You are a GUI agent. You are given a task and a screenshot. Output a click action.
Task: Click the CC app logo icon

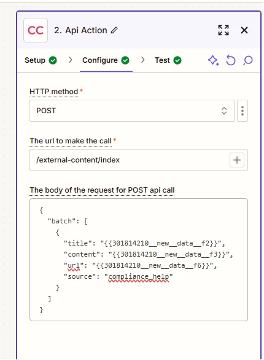pyautogui.click(x=36, y=30)
